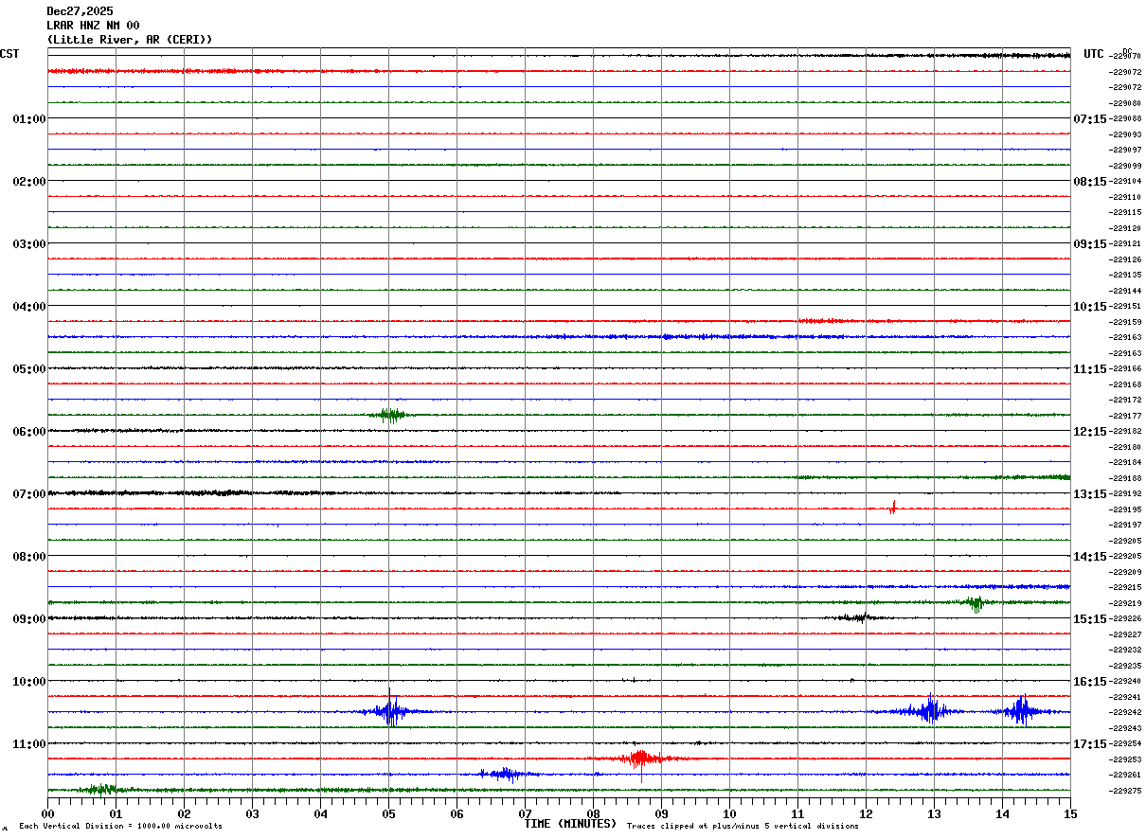Click minute 05 on the time axis
1146x839 pixels.
[388, 813]
